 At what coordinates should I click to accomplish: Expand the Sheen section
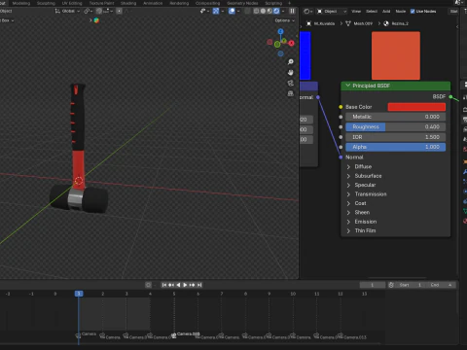point(348,212)
